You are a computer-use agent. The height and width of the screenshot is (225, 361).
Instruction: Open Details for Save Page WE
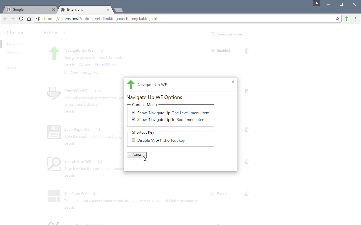pos(69,143)
